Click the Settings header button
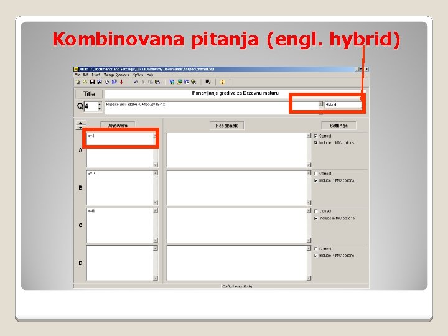This screenshot has width=448, height=336. click(x=338, y=126)
